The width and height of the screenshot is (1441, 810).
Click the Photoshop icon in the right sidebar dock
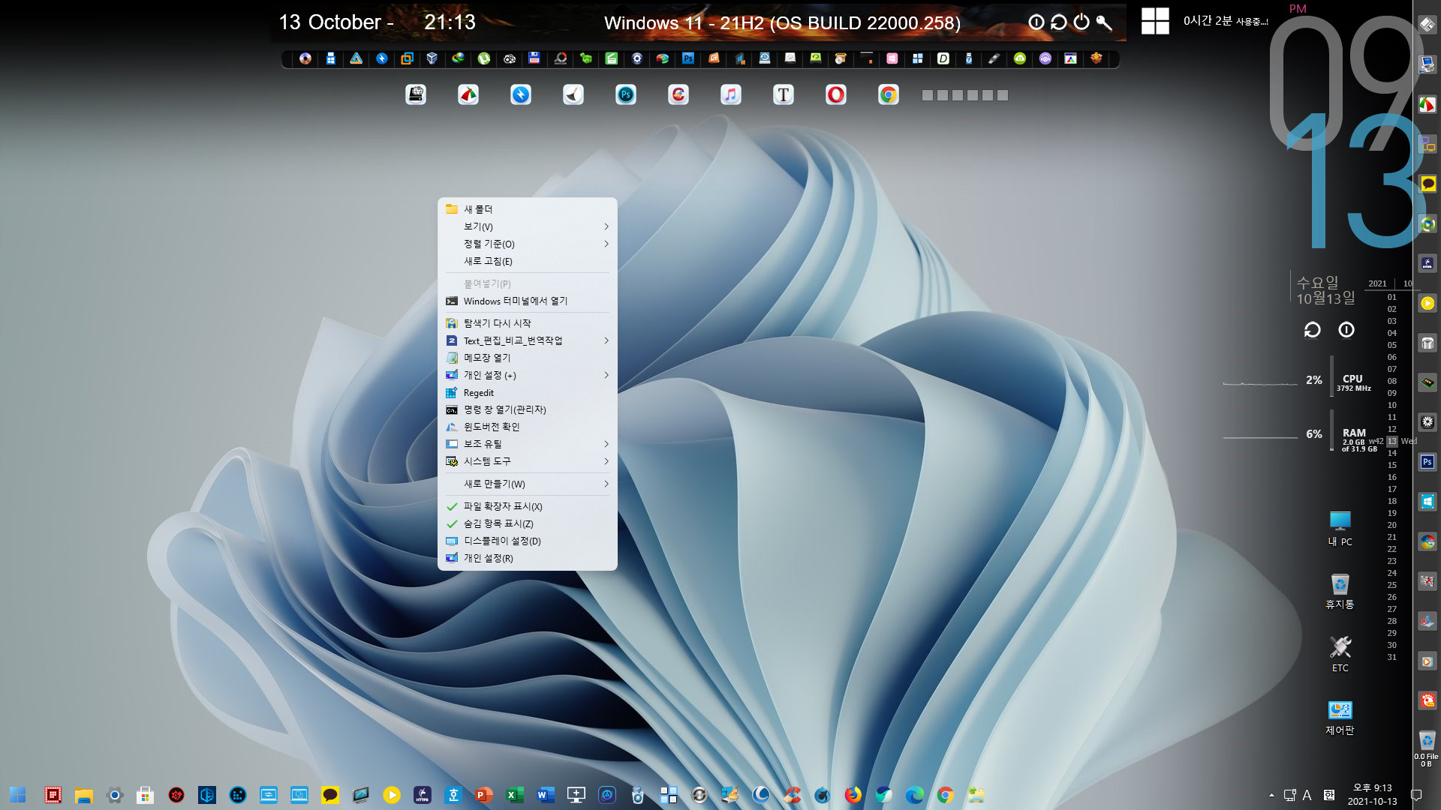(1427, 462)
